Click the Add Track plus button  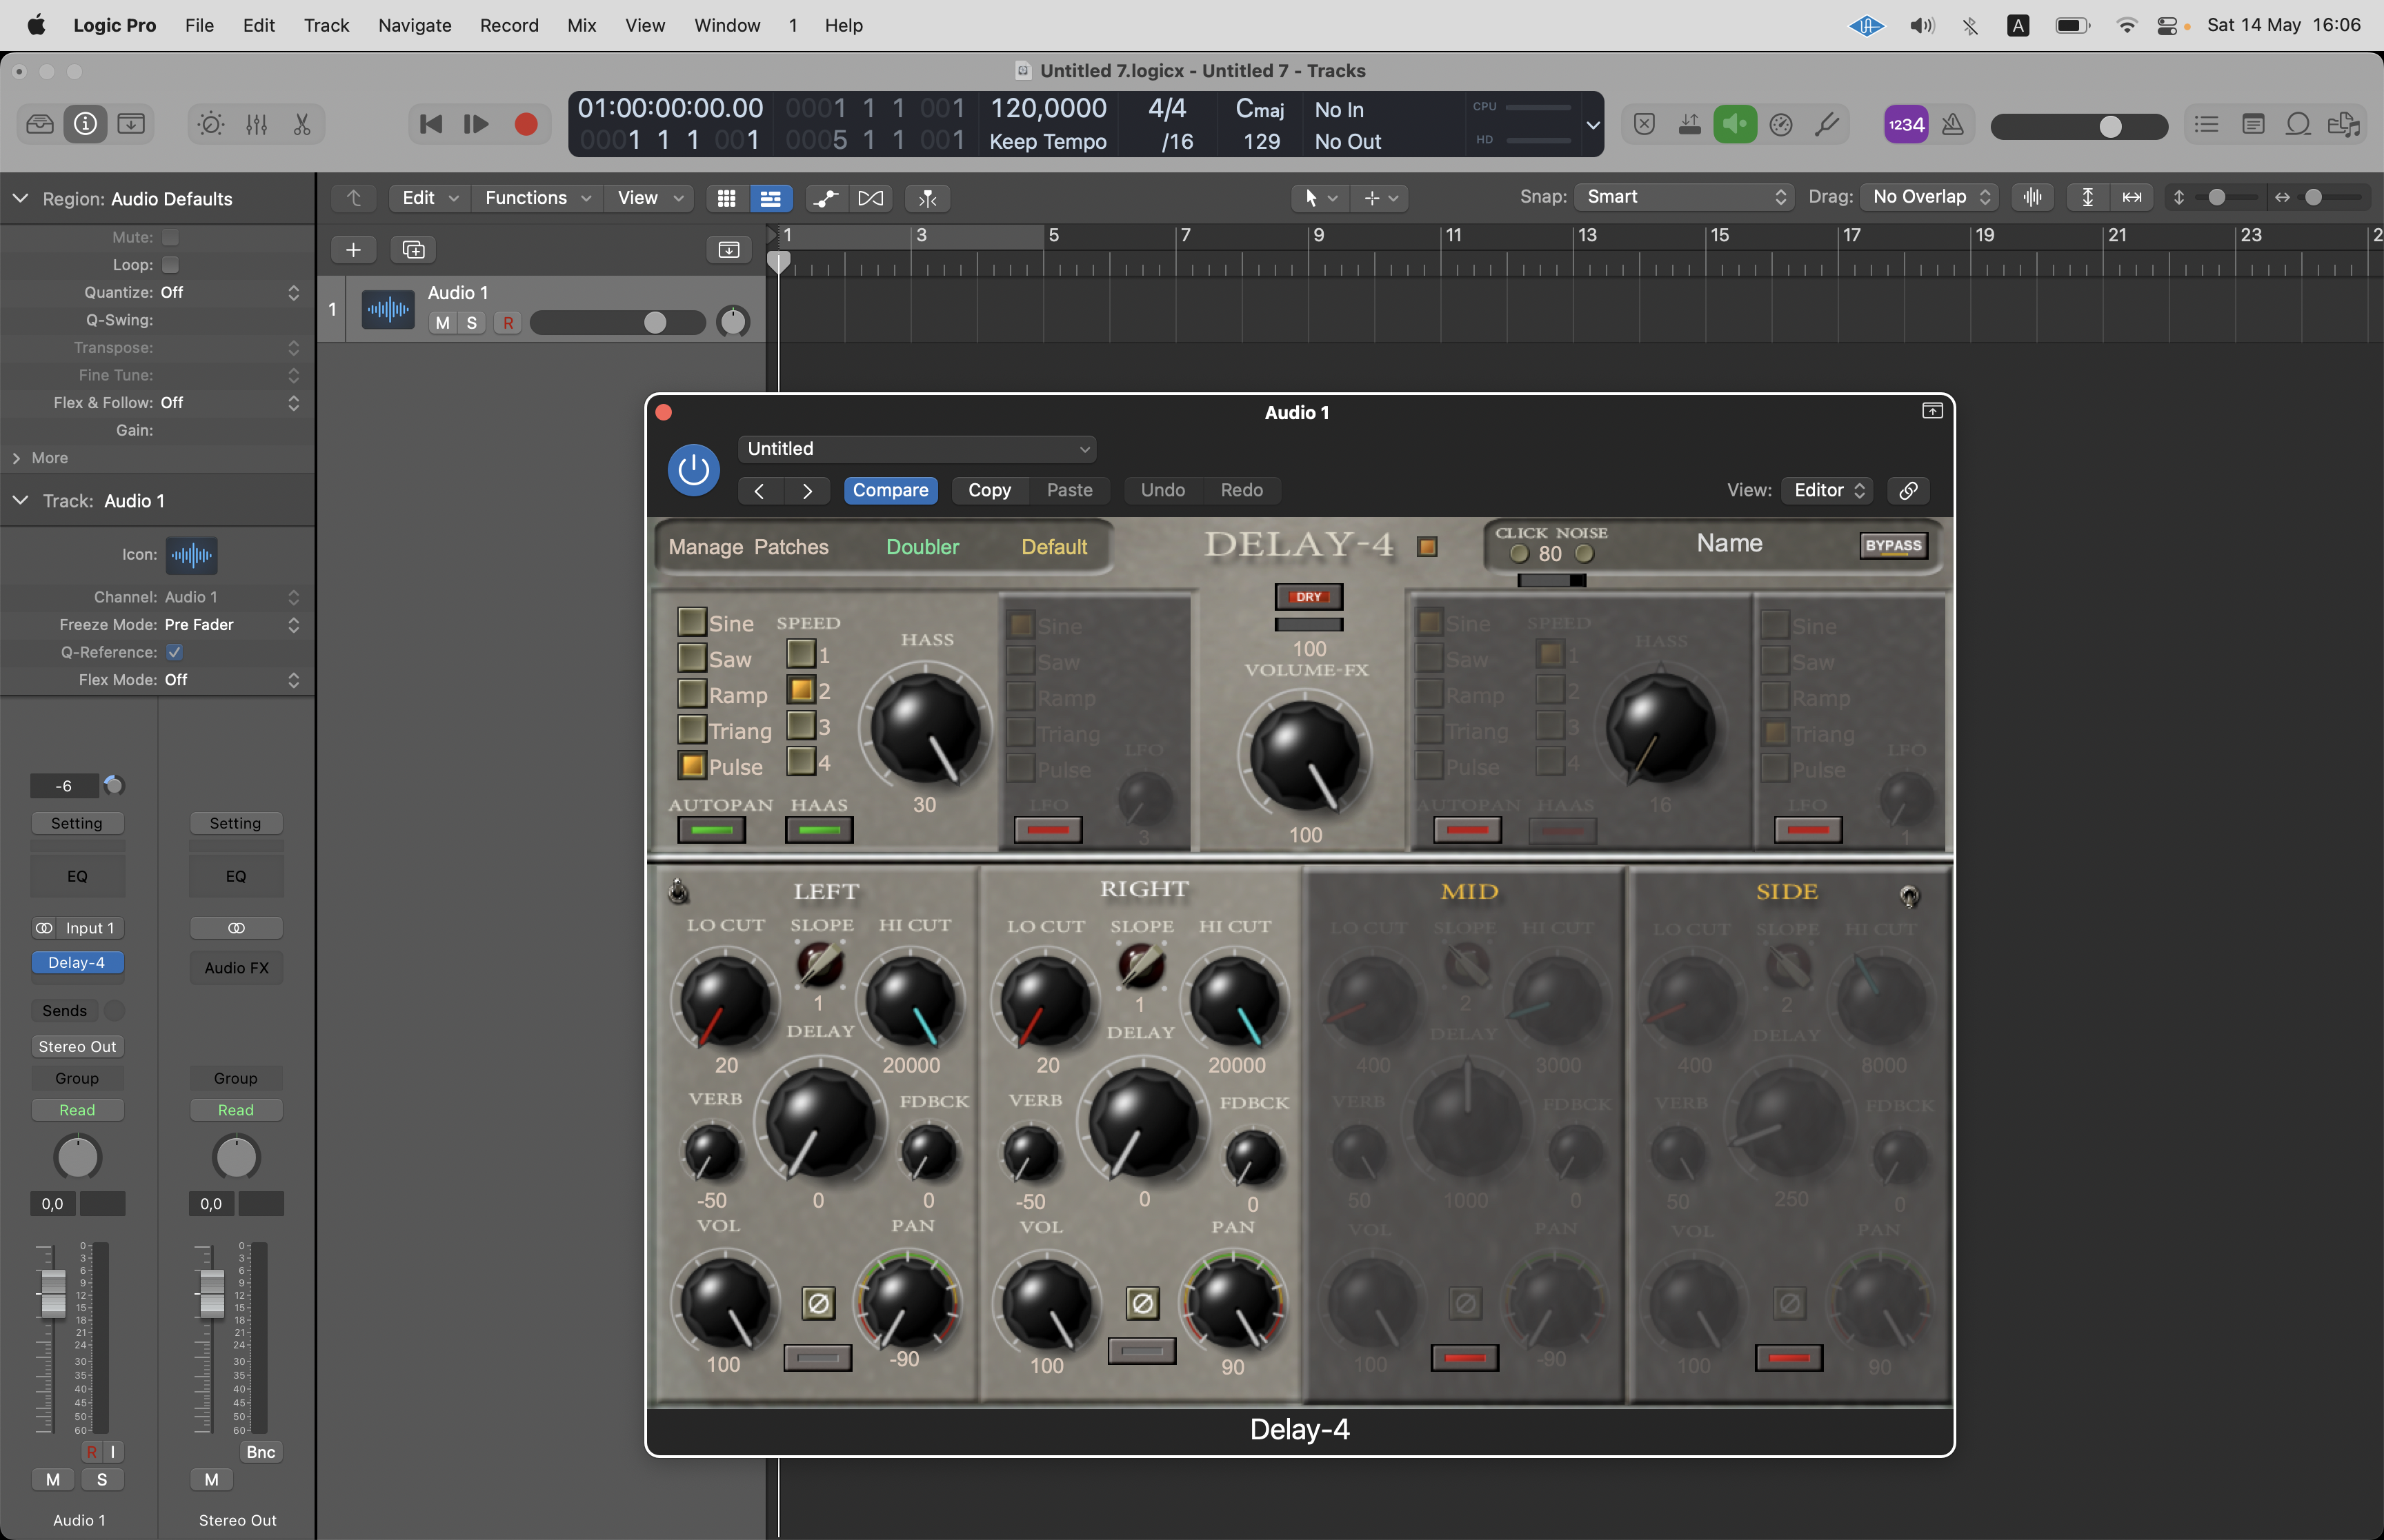click(x=353, y=249)
